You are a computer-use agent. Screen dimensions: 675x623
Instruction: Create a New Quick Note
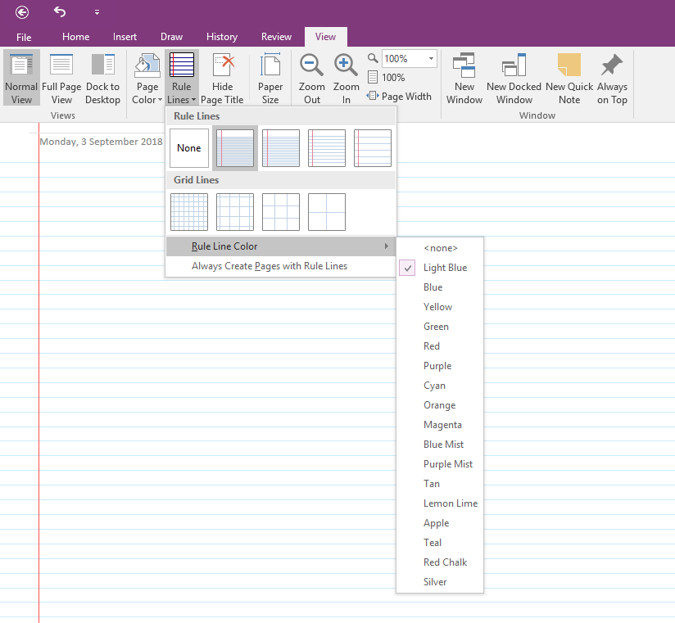click(x=569, y=79)
